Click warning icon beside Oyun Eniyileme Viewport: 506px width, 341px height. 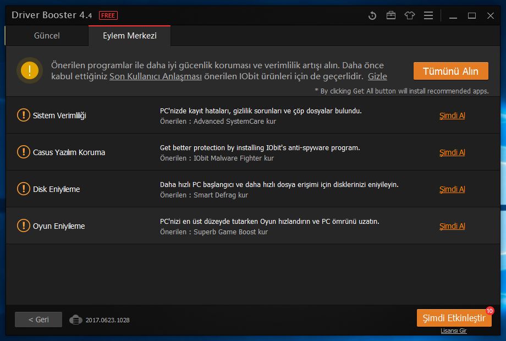pos(23,226)
